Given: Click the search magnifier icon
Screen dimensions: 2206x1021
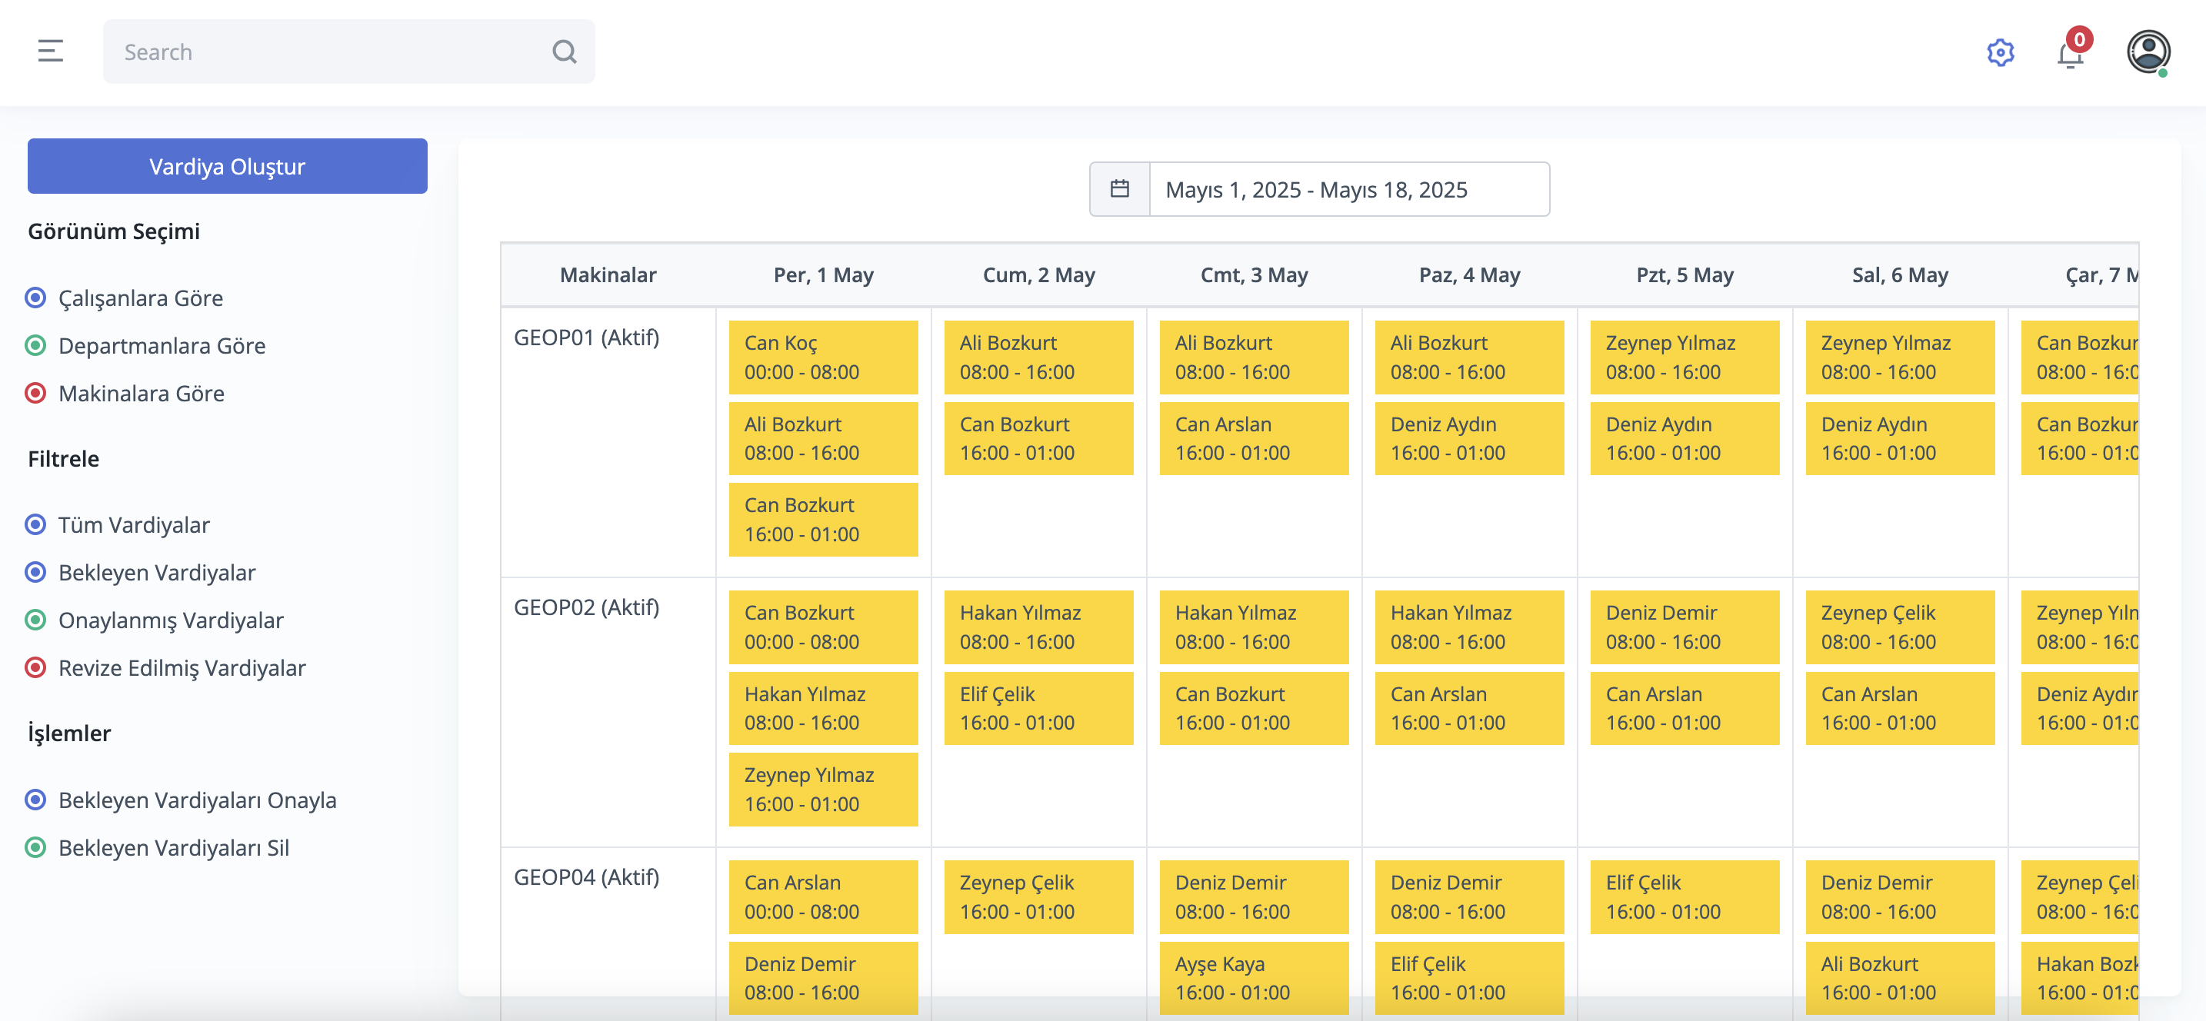Looking at the screenshot, I should point(565,52).
